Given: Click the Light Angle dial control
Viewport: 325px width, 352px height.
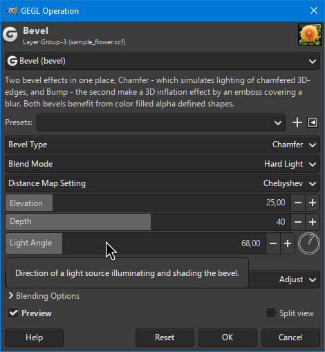Looking at the screenshot, I should click(309, 243).
